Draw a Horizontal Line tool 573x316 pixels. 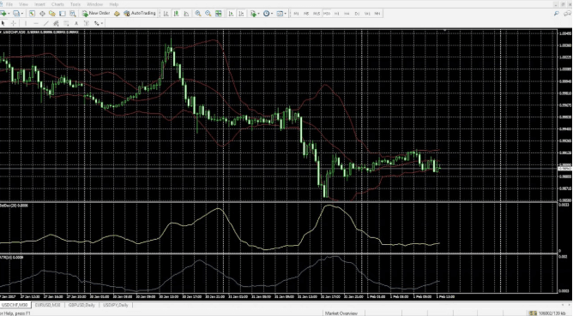36,23
